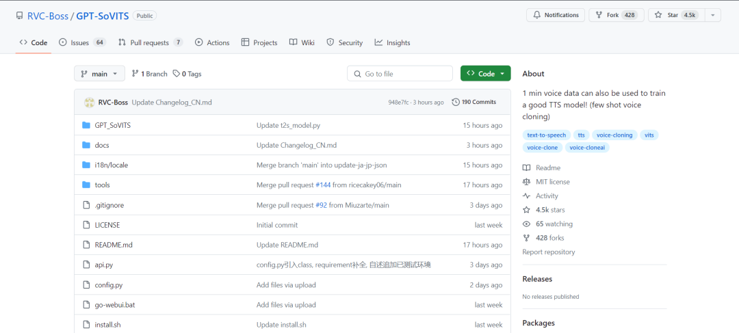Viewport: 739px width, 333px height.
Task: Click the Releases heading link
Action: tap(537, 279)
